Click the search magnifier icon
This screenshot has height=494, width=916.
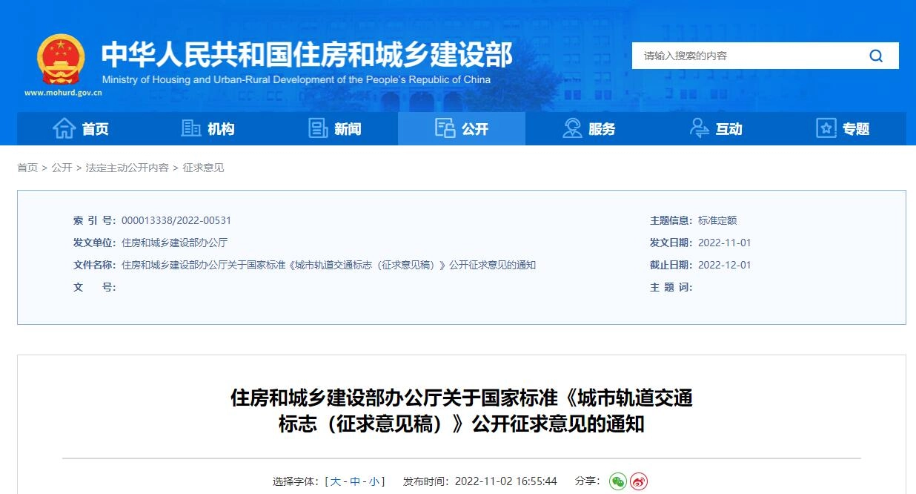click(x=876, y=56)
